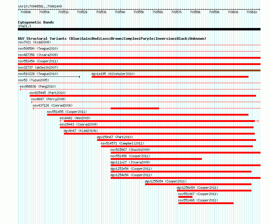Open variant esv6482 (Ahn2009)
269x224 pixels.
click(75, 118)
